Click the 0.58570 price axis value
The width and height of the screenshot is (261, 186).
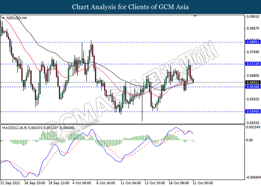click(253, 28)
